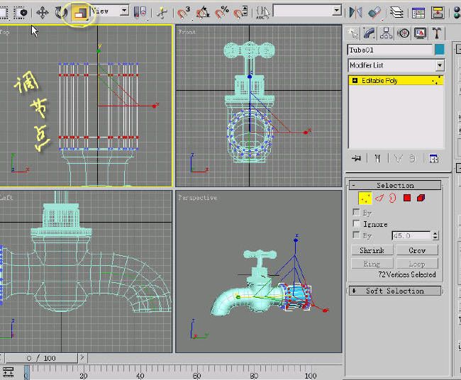Enable the first By checkbox above Ignore
The image size is (461, 380).
coord(356,212)
